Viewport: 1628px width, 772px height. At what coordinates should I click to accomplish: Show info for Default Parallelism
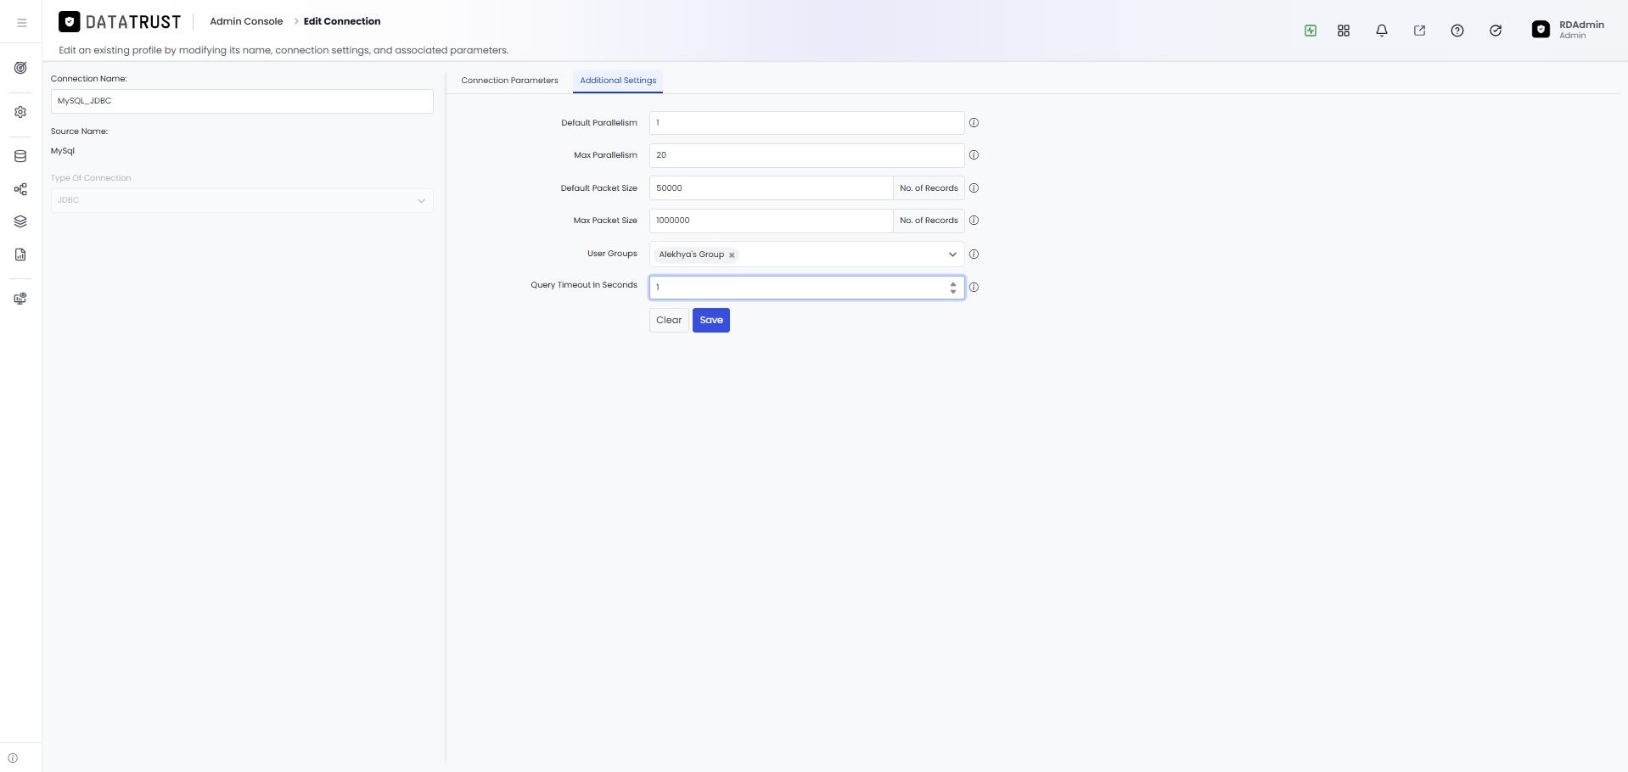coord(974,123)
